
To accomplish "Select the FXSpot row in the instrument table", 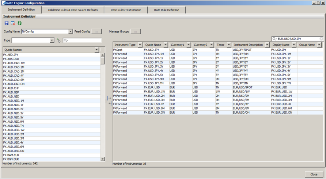I will 218,50.
